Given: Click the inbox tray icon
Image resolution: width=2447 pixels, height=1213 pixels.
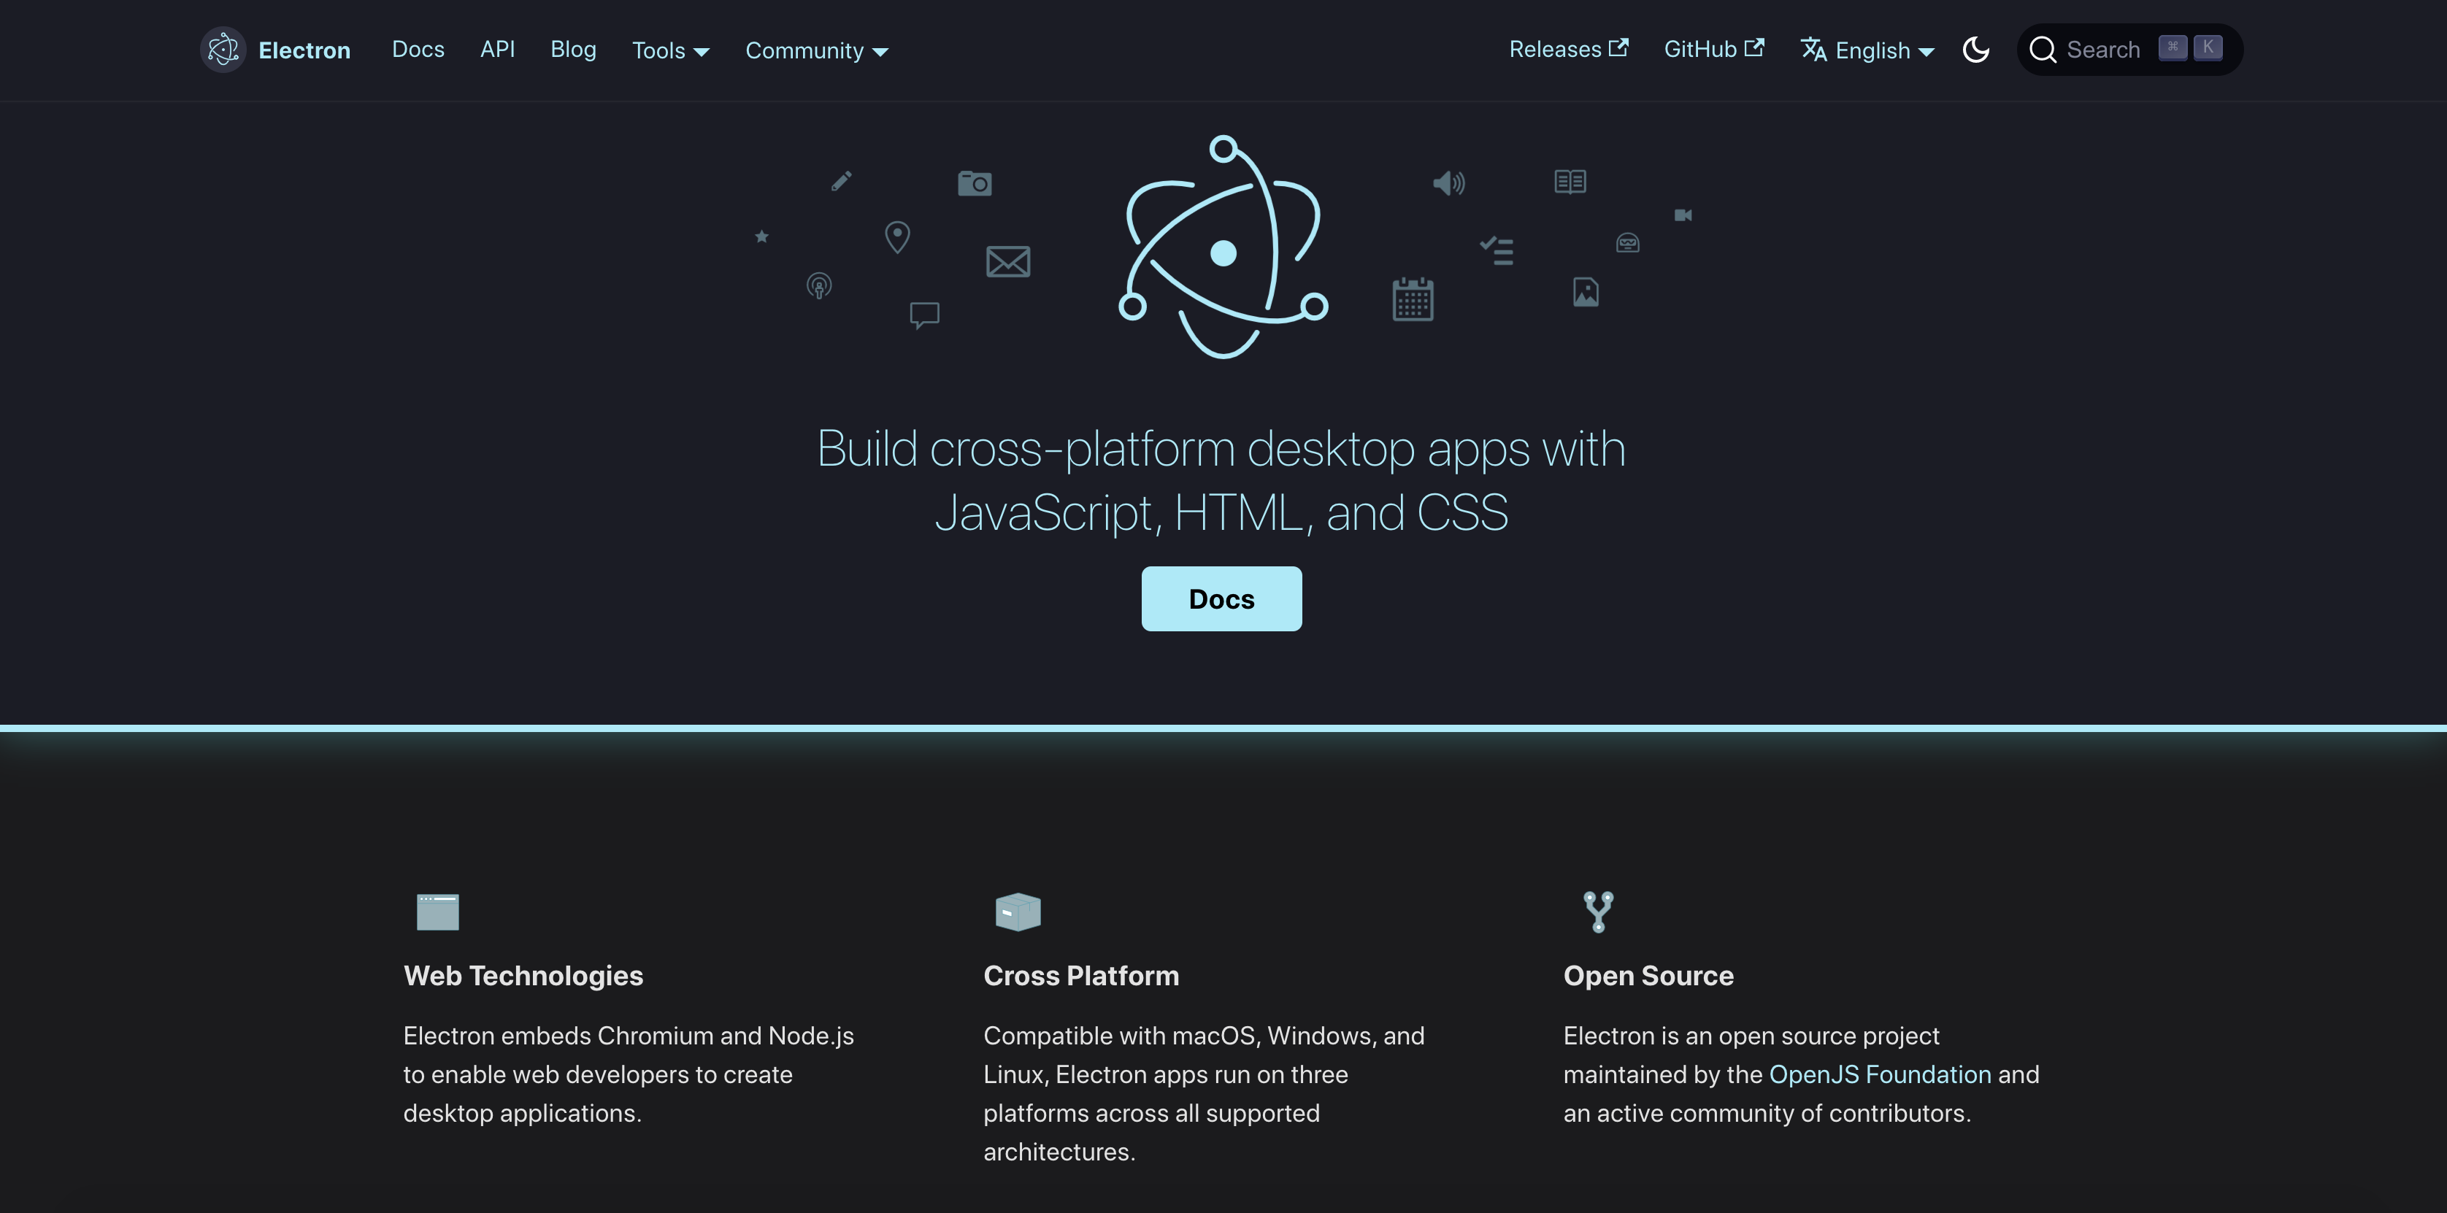Looking at the screenshot, I should point(1627,243).
